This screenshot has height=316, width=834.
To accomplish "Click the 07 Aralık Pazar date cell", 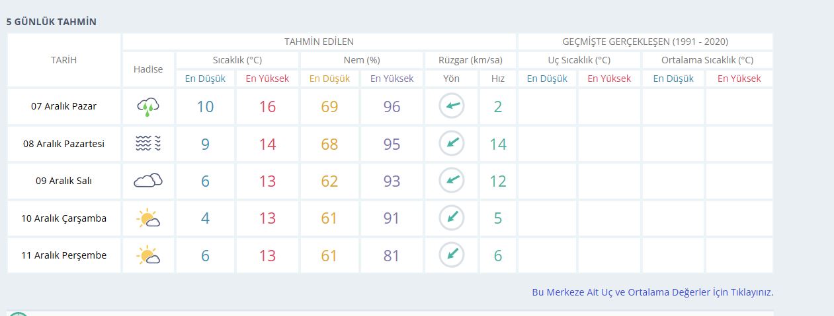I will [64, 106].
